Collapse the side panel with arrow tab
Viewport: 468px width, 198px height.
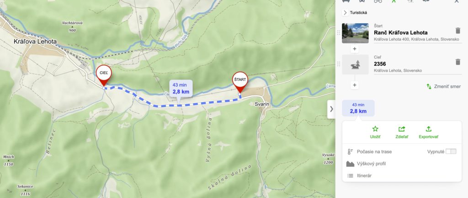331,109
